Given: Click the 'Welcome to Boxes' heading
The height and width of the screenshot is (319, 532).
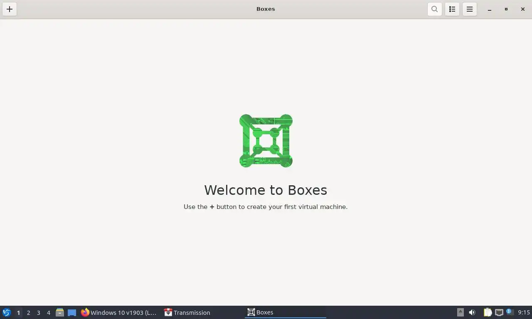Looking at the screenshot, I should click(x=266, y=190).
